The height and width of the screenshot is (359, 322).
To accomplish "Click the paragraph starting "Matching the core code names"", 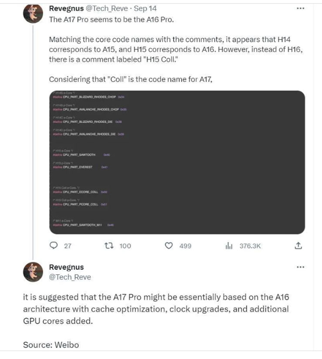I will click(174, 50).
